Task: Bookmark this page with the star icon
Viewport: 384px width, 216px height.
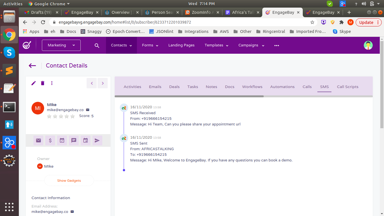Action: point(312,22)
